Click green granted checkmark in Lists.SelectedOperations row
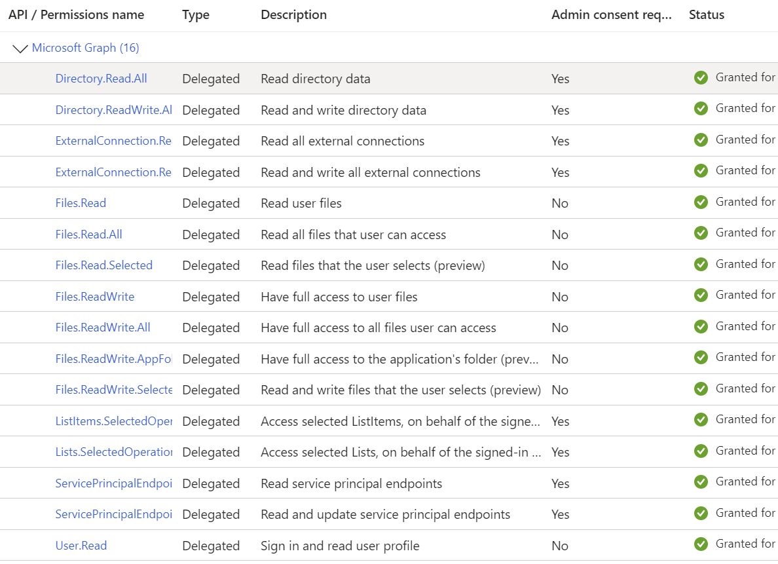Viewport: 778px width, 564px height. coord(701,450)
